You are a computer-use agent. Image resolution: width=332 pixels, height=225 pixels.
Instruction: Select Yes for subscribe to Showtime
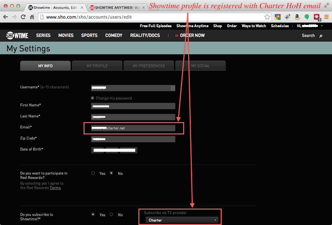pos(93,214)
